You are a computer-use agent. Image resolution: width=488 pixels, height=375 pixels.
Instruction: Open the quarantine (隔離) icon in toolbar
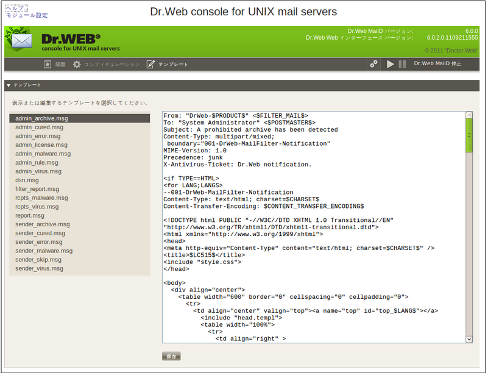coord(48,65)
